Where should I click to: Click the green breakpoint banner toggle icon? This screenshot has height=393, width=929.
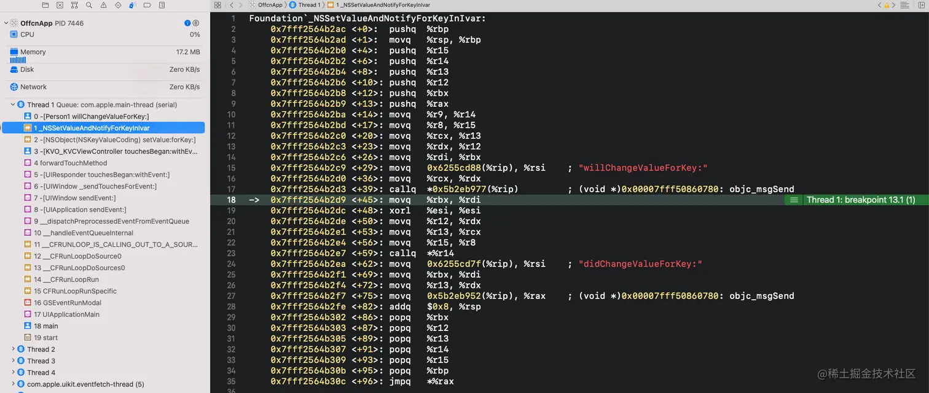coord(794,200)
